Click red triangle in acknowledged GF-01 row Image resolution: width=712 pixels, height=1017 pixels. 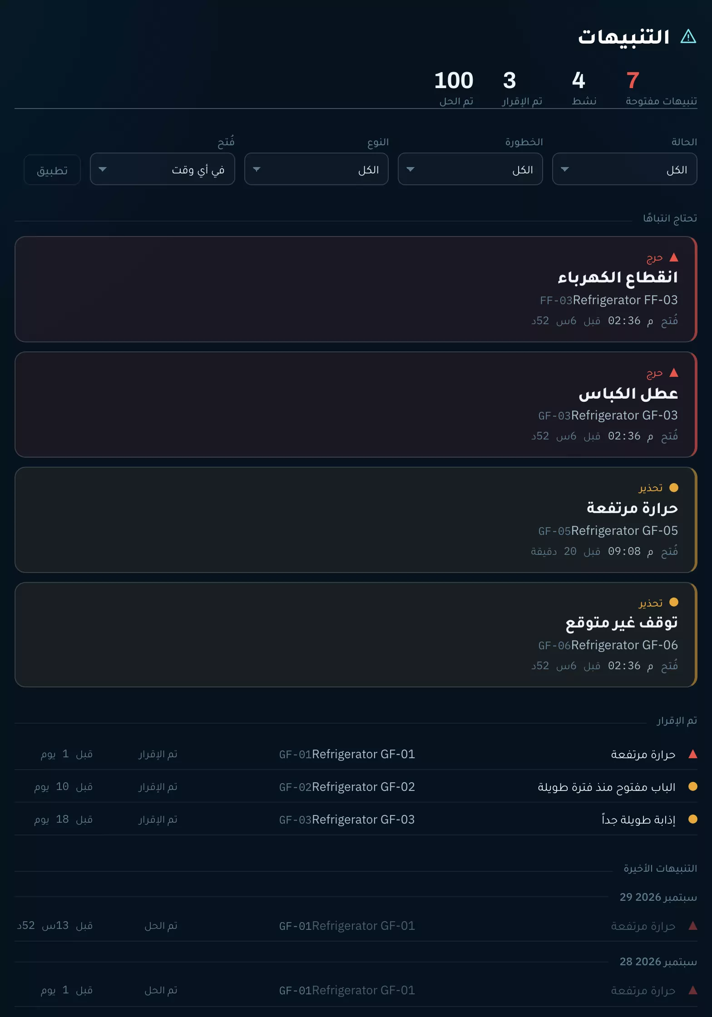click(x=692, y=754)
